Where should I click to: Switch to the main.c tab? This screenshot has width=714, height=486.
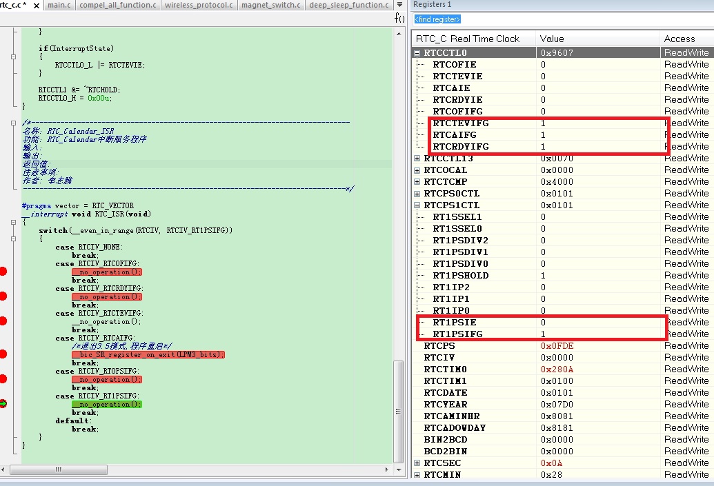tap(59, 5)
